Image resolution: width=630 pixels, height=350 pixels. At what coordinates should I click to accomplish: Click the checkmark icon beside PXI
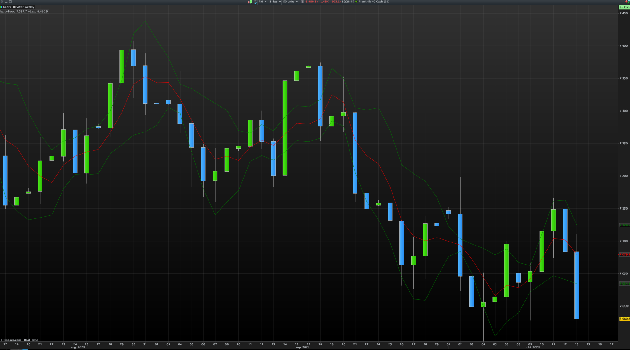click(255, 2)
